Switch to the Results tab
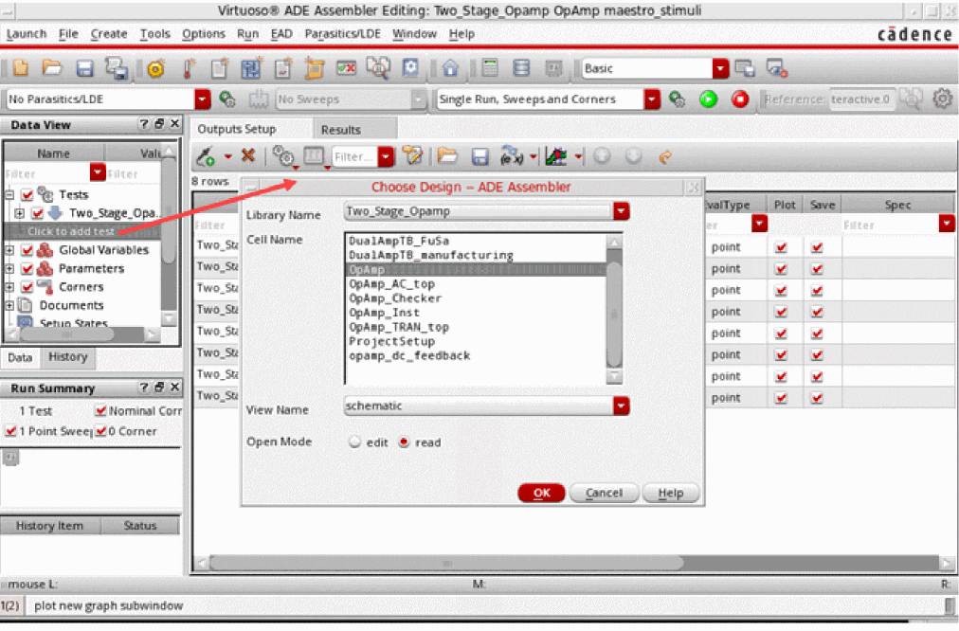This screenshot has height=631, width=959. pos(354,130)
